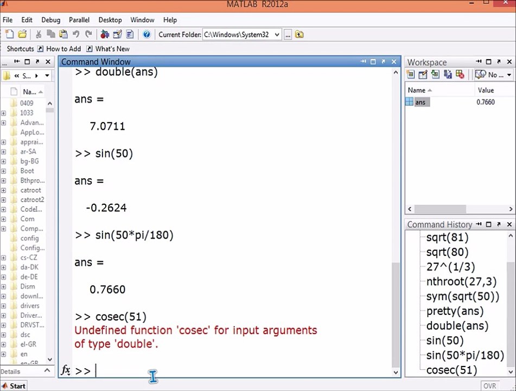516x391 pixels.
Task: Undock the Command History panel
Action: coord(499,224)
